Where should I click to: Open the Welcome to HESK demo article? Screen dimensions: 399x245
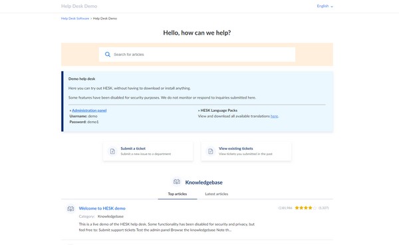coord(102,208)
